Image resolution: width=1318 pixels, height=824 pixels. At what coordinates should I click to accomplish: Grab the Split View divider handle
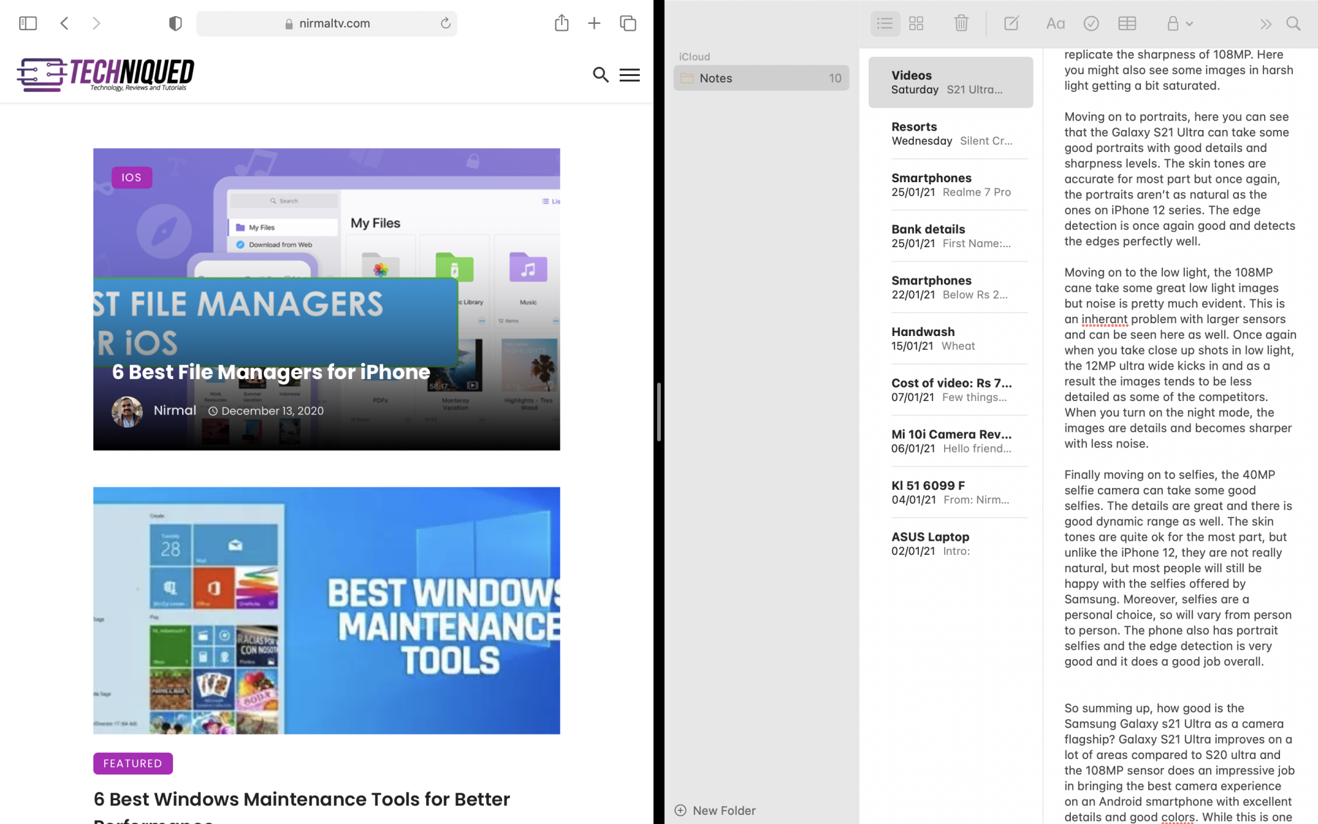pyautogui.click(x=659, y=412)
